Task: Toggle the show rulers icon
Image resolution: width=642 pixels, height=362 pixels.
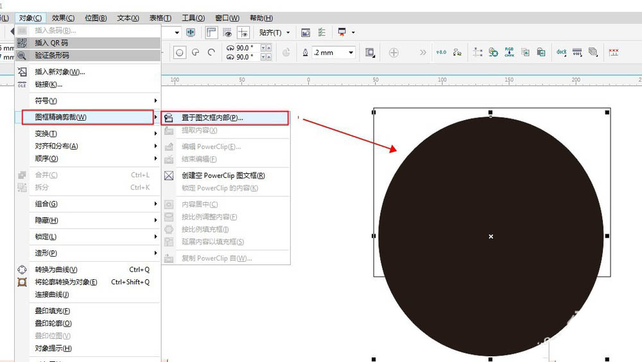Action: (x=212, y=32)
